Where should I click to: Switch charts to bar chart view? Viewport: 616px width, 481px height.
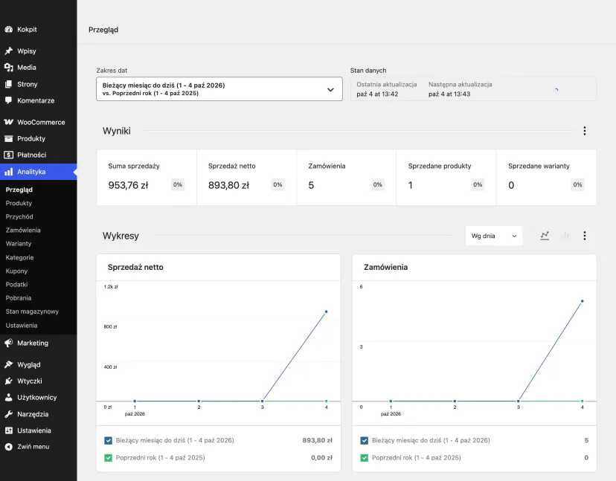click(565, 236)
